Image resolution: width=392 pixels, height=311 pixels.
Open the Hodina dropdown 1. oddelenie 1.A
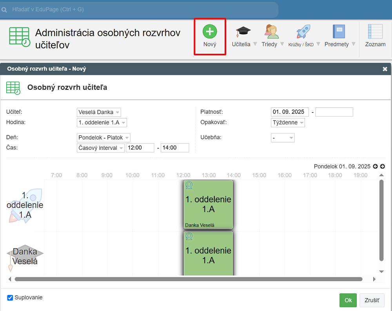102,123
